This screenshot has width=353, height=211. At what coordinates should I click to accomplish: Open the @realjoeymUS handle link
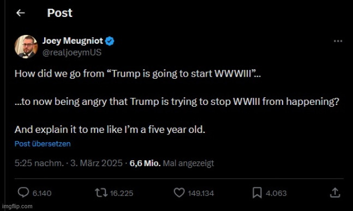(x=72, y=52)
